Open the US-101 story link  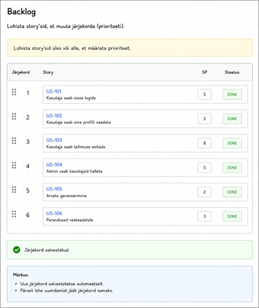pos(54,91)
